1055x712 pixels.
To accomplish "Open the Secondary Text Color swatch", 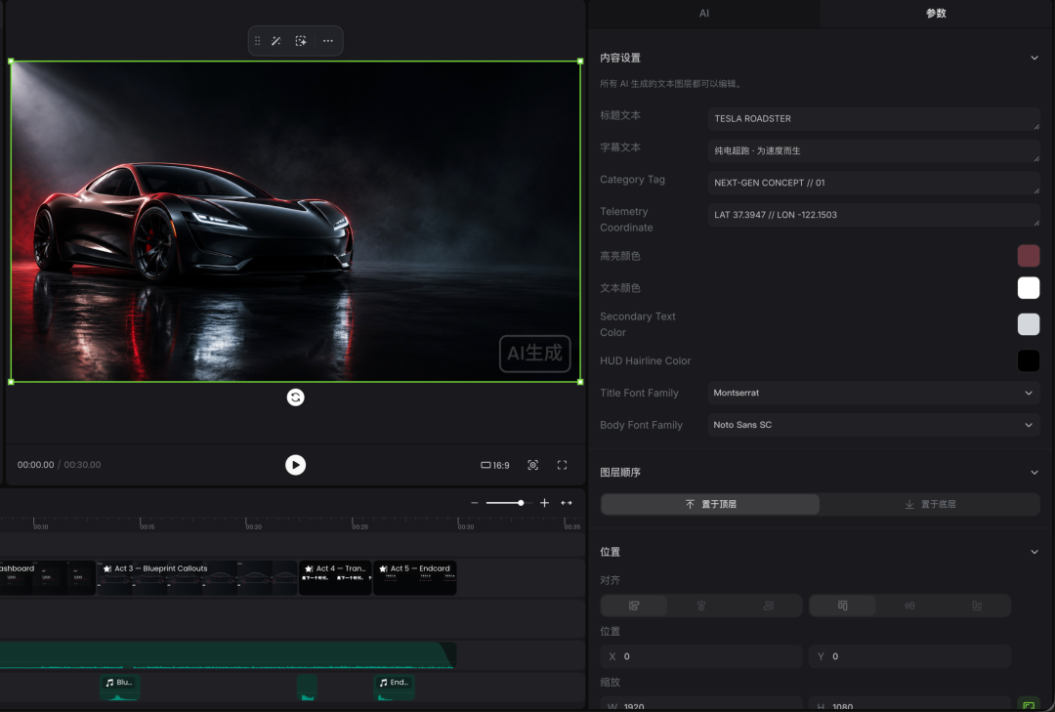I will [1028, 324].
